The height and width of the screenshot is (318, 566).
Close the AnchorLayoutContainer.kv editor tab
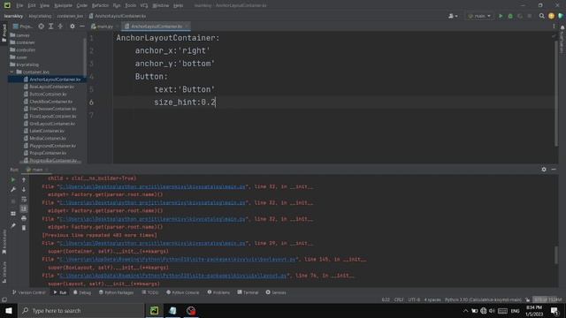point(187,26)
